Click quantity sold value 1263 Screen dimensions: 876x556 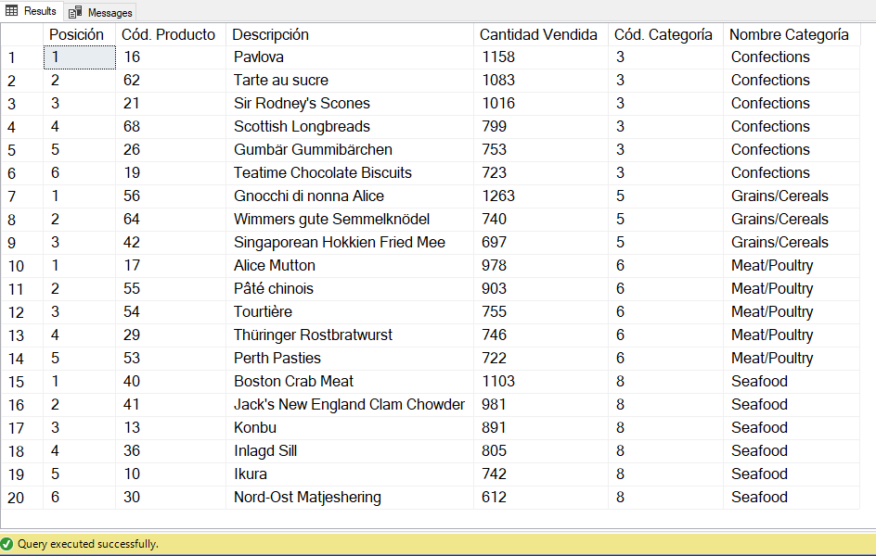click(x=541, y=196)
